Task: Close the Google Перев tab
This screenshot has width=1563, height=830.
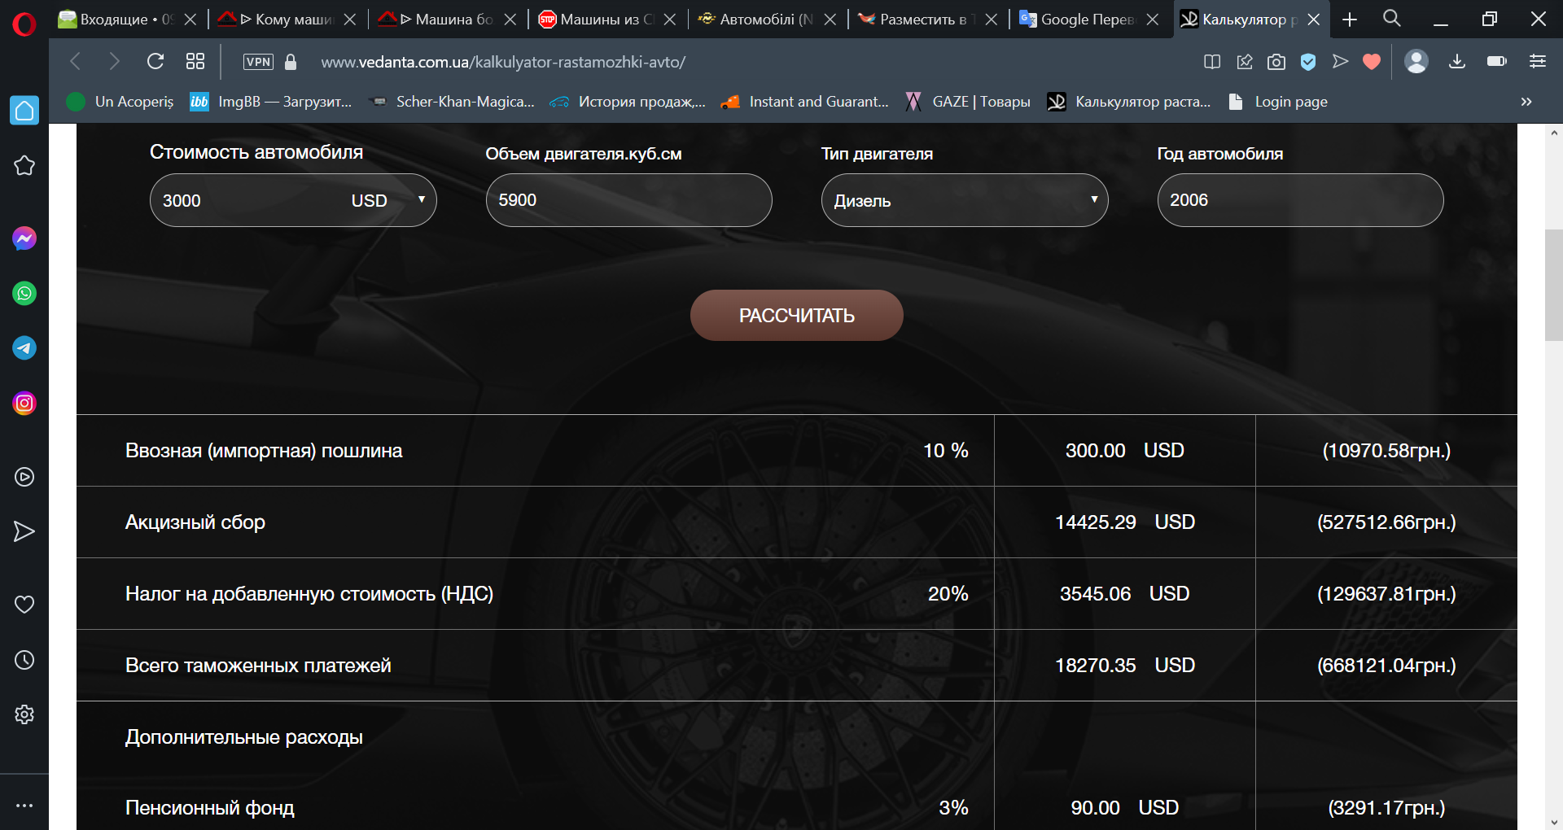Action: tap(1153, 20)
